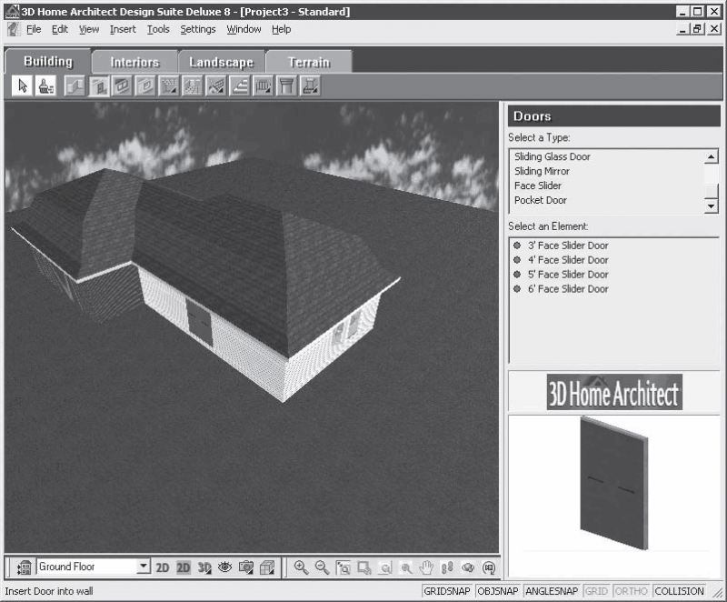Select the paintbrush materials tool
Screen dimensions: 727x602
[x=46, y=86]
